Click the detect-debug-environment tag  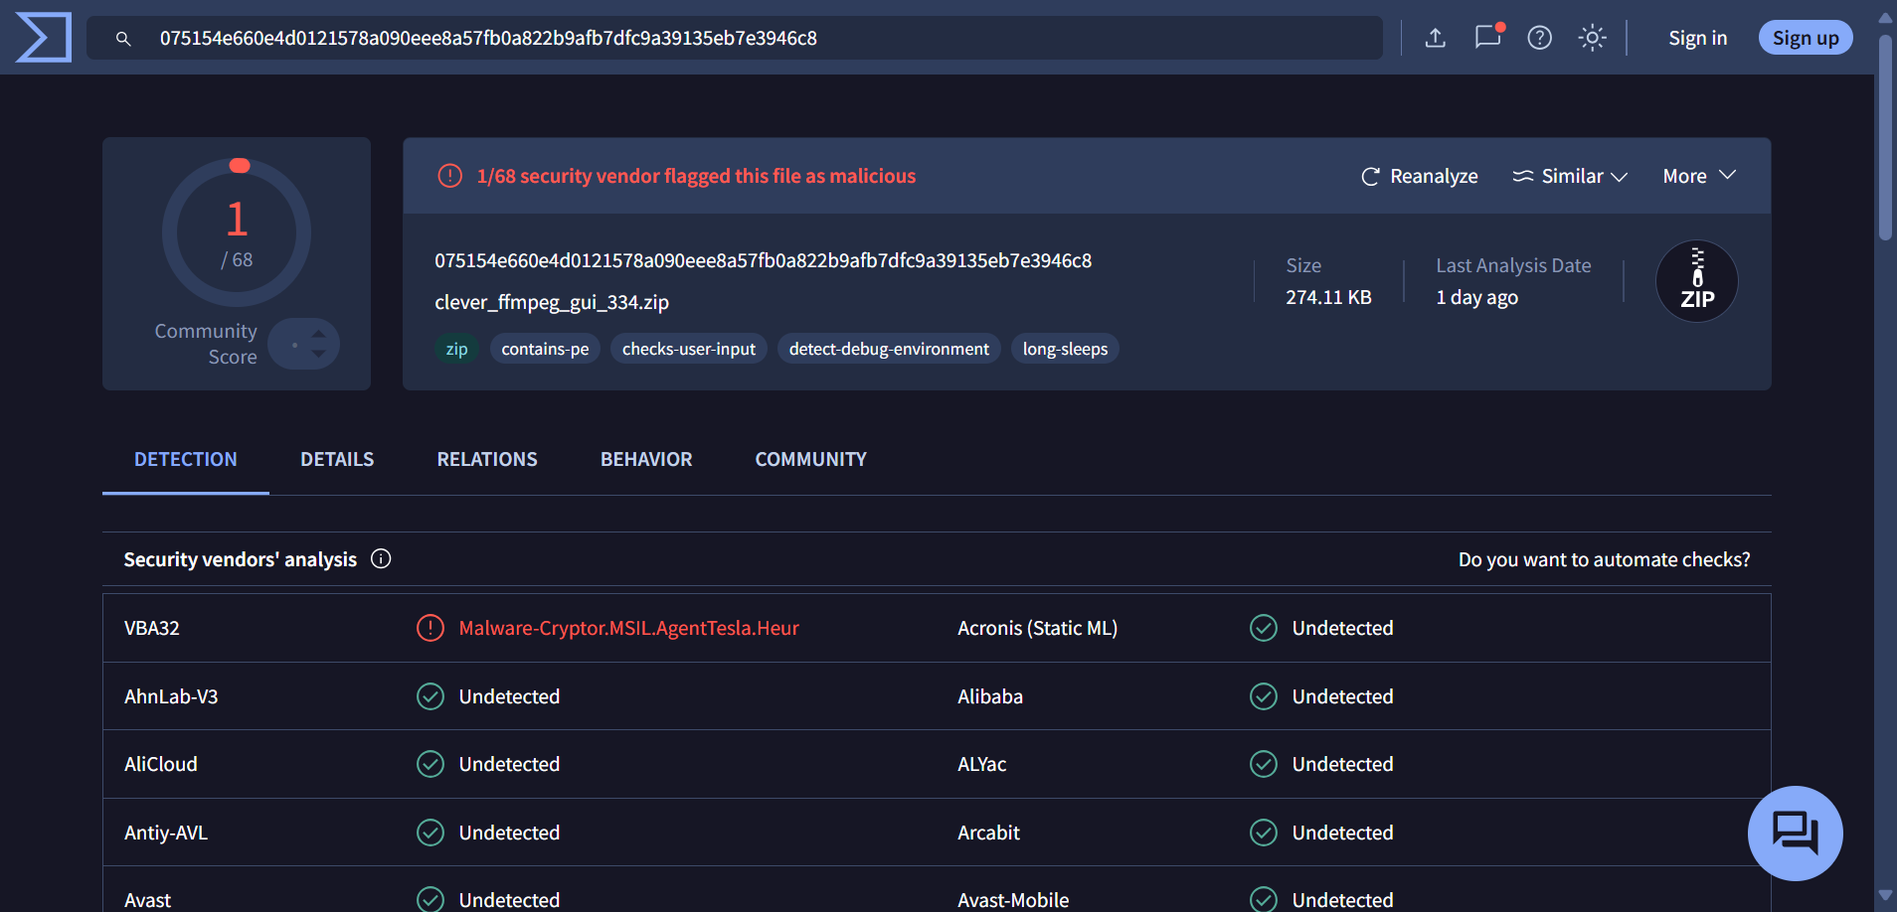tap(889, 349)
